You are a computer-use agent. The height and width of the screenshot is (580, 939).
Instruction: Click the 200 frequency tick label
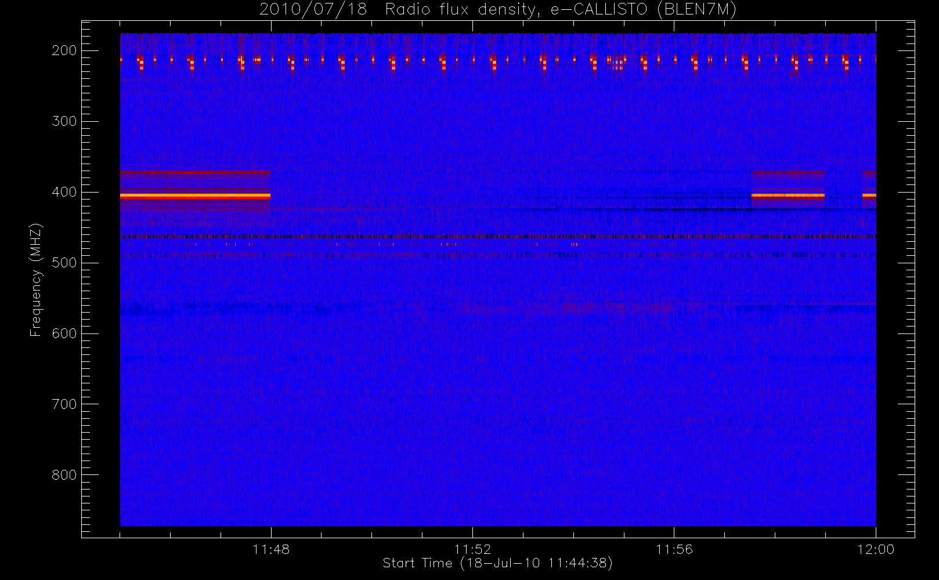point(64,50)
